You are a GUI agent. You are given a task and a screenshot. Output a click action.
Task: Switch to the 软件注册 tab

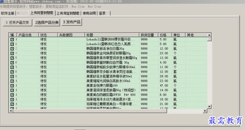point(8,13)
